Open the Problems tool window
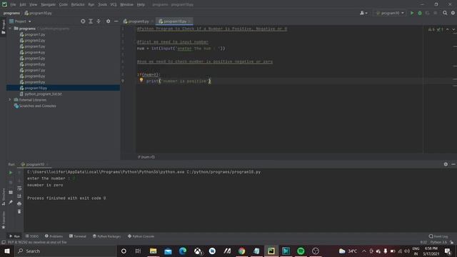 (x=54, y=236)
